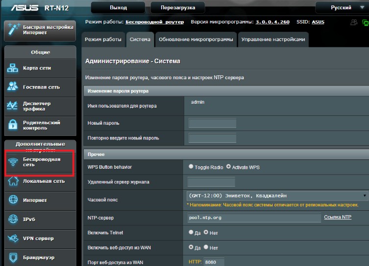This screenshot has width=369, height=266.
Task: Open the Internet globe icon in sidebar
Action: 13,200
